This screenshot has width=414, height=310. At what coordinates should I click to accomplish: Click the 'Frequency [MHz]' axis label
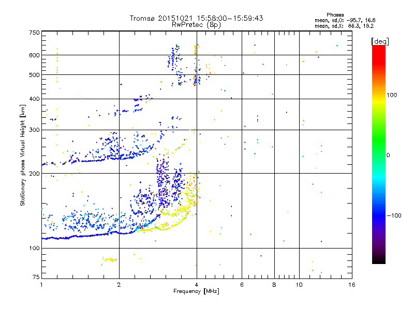coord(196,291)
